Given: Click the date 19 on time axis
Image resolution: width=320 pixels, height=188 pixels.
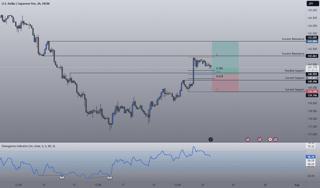Looking at the screenshot, I should [x=153, y=185].
